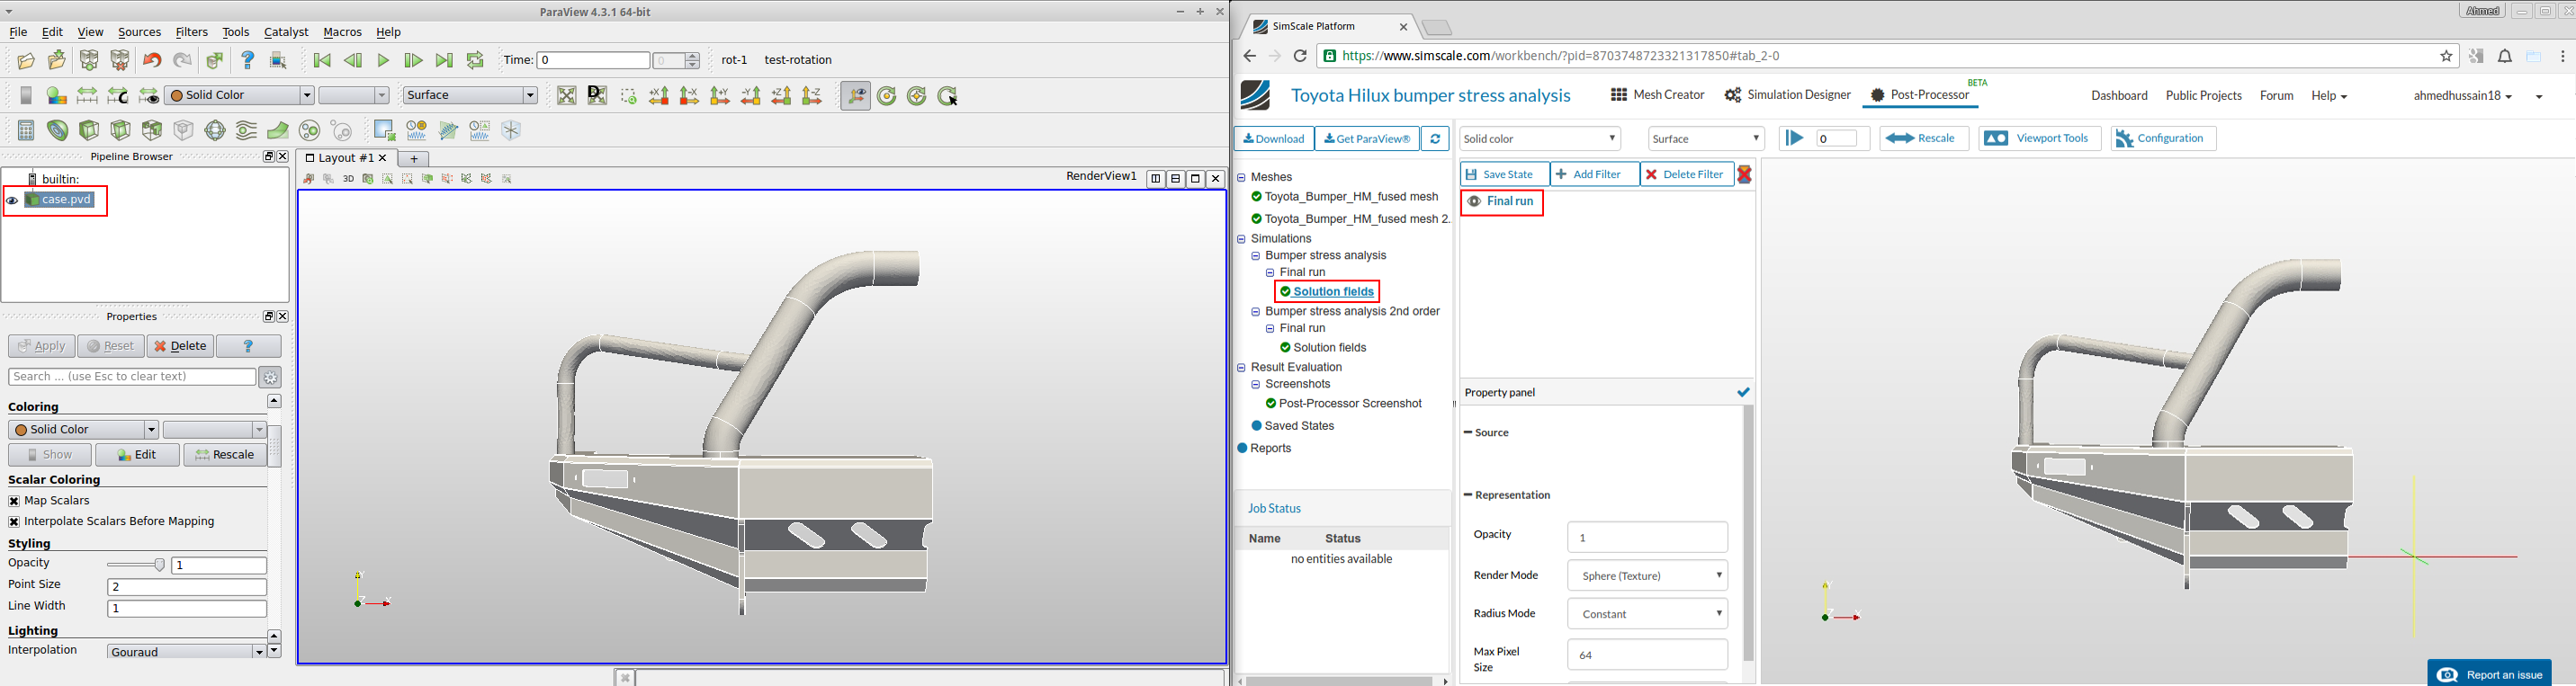Viewport: 2576px width, 686px height.
Task: Switch to SimScale Mesh Creator tab
Action: [1657, 95]
